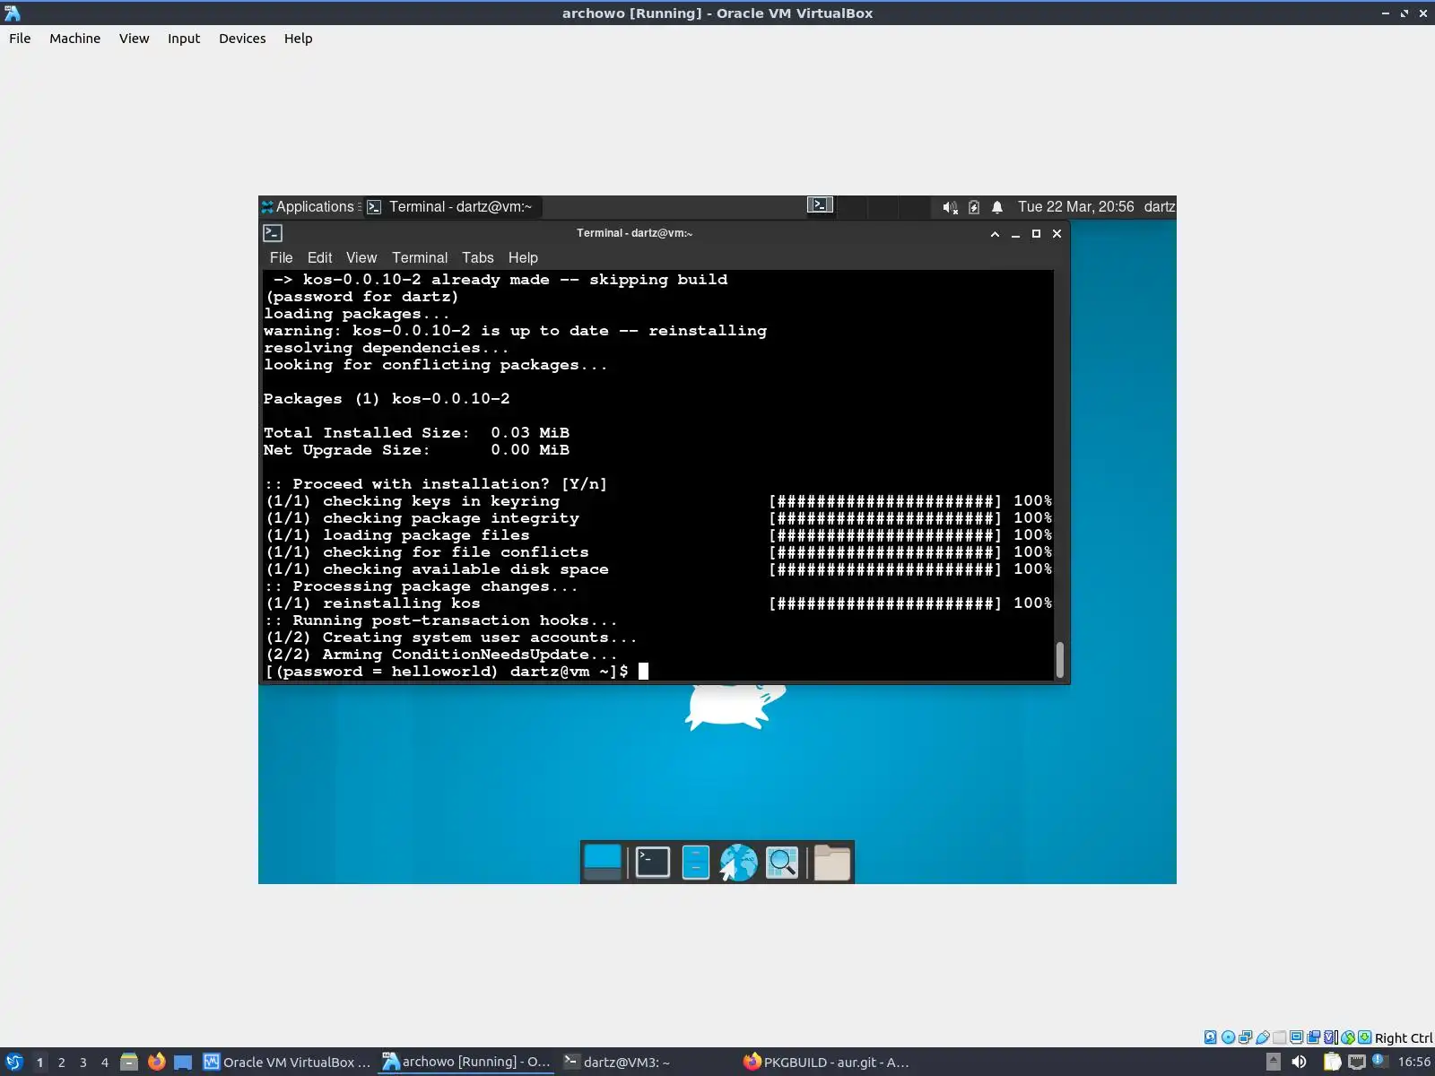The width and height of the screenshot is (1435, 1076).
Task: Open the Terminal window's File menu
Action: click(x=282, y=258)
